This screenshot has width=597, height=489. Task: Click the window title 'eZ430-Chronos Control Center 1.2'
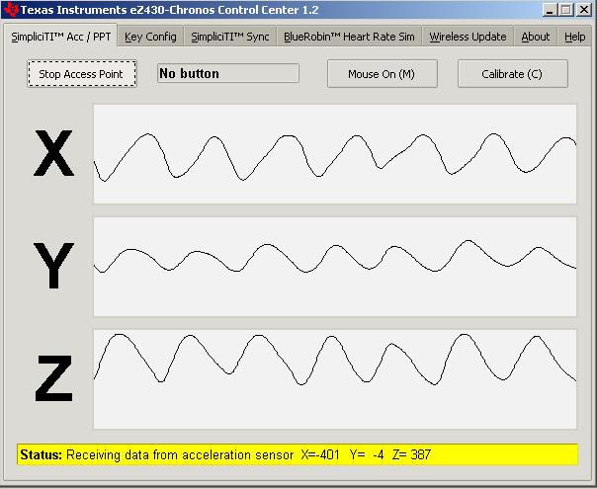(224, 10)
